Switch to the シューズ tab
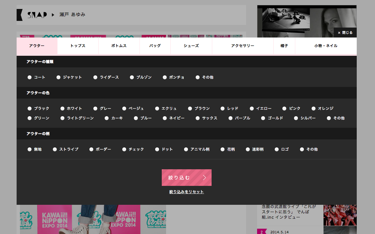The height and width of the screenshot is (234, 375). pos(191,46)
